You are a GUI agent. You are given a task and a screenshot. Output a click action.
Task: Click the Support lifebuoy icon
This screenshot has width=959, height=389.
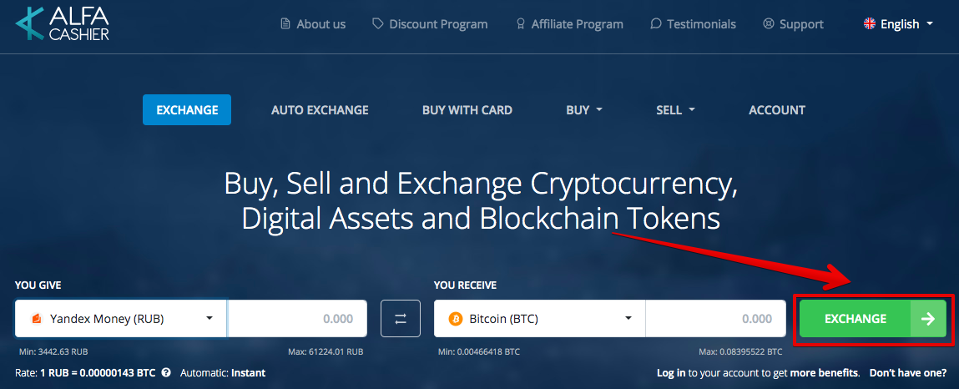(x=769, y=24)
